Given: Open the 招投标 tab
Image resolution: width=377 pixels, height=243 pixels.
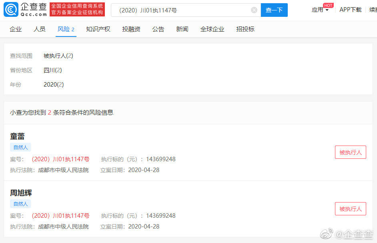Looking at the screenshot, I should coord(245,29).
